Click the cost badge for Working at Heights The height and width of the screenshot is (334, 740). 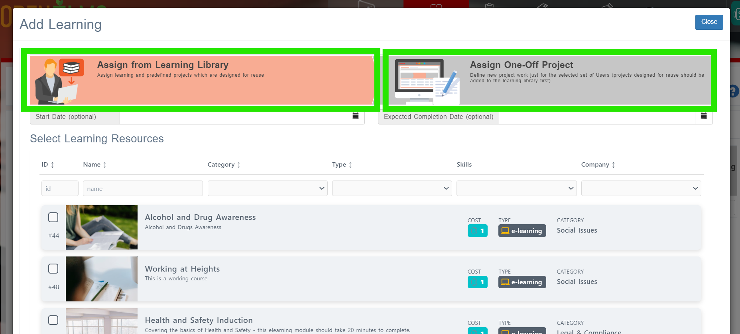[x=478, y=282]
